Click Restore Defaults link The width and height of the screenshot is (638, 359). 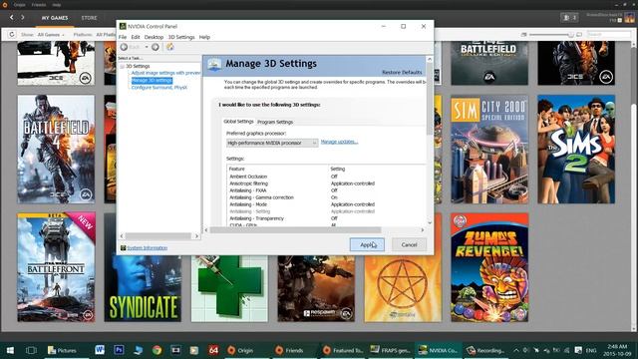click(x=402, y=72)
